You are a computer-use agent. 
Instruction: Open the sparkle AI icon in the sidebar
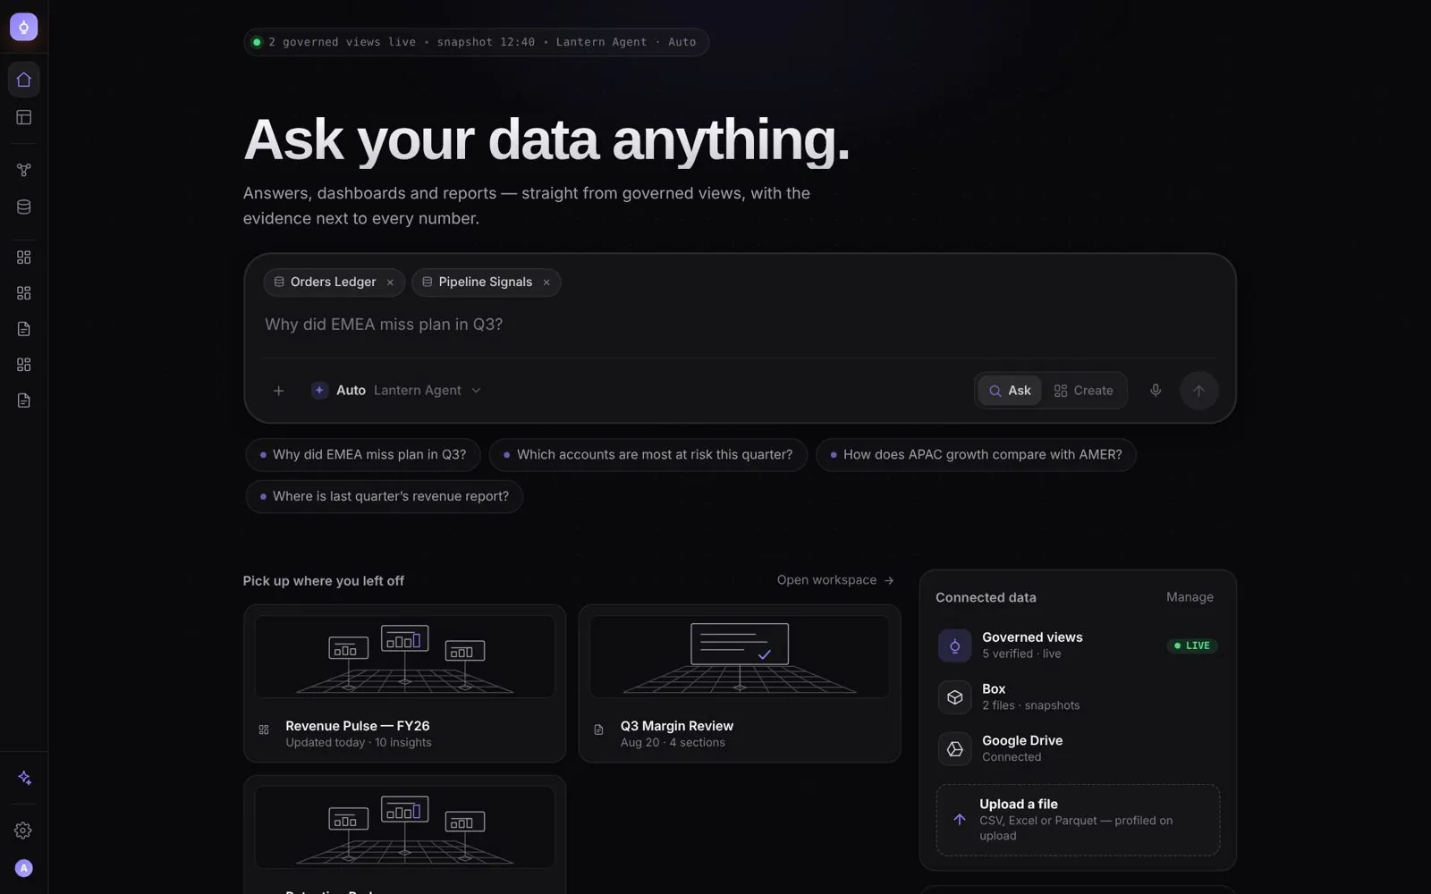coord(24,778)
